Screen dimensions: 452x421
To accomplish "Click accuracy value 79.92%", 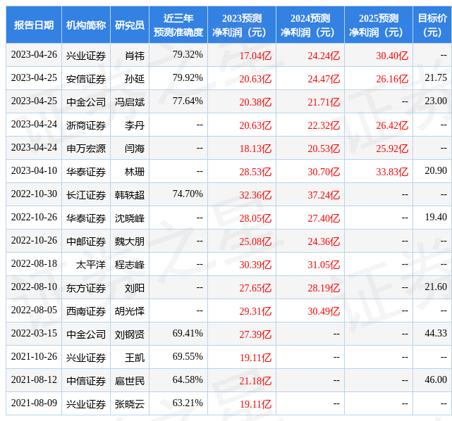I will (188, 78).
